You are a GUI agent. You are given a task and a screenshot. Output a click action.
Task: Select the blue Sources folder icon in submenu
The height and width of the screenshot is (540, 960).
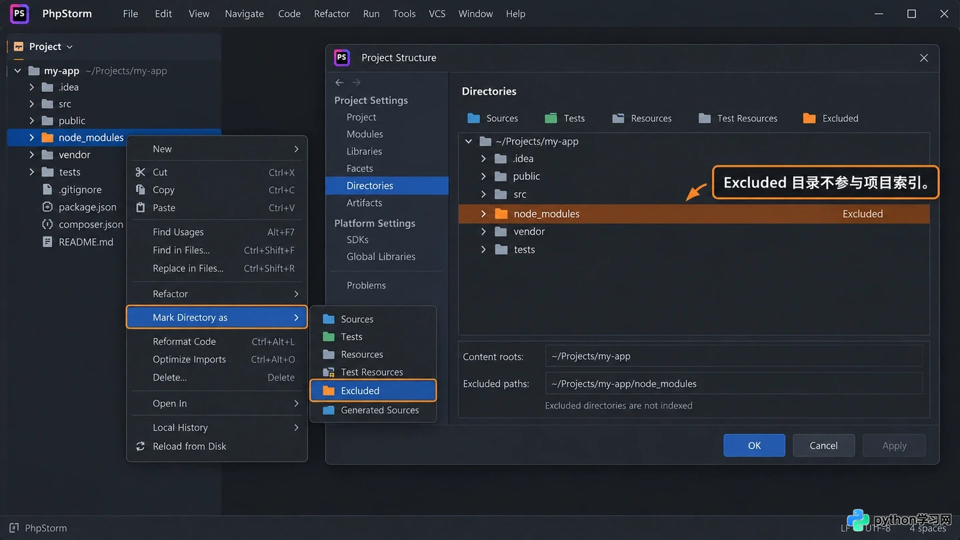(329, 319)
